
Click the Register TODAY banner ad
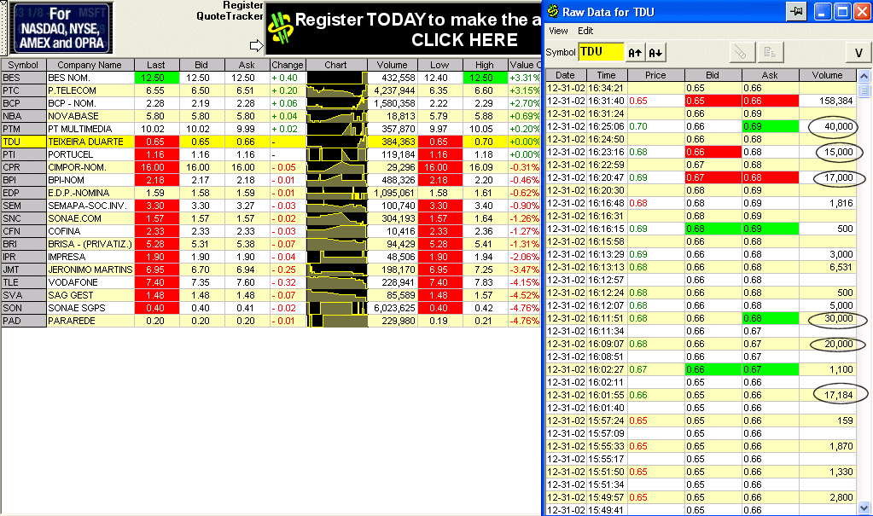click(404, 29)
